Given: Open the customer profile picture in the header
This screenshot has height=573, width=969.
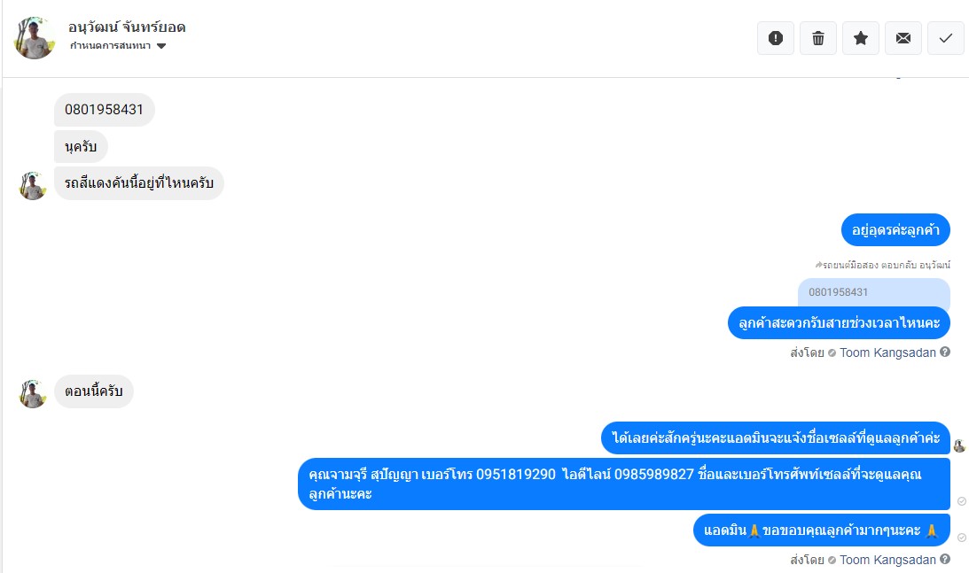Looking at the screenshot, I should 35,38.
